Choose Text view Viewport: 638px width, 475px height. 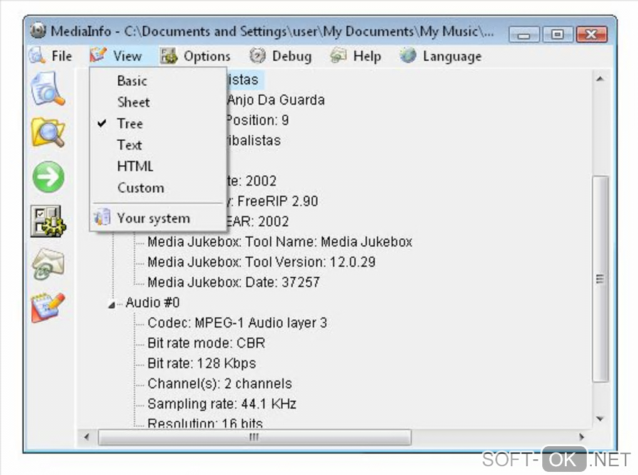[158, 145]
